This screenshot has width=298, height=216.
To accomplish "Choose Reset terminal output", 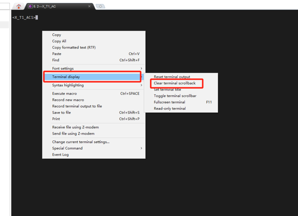I will tap(172, 77).
